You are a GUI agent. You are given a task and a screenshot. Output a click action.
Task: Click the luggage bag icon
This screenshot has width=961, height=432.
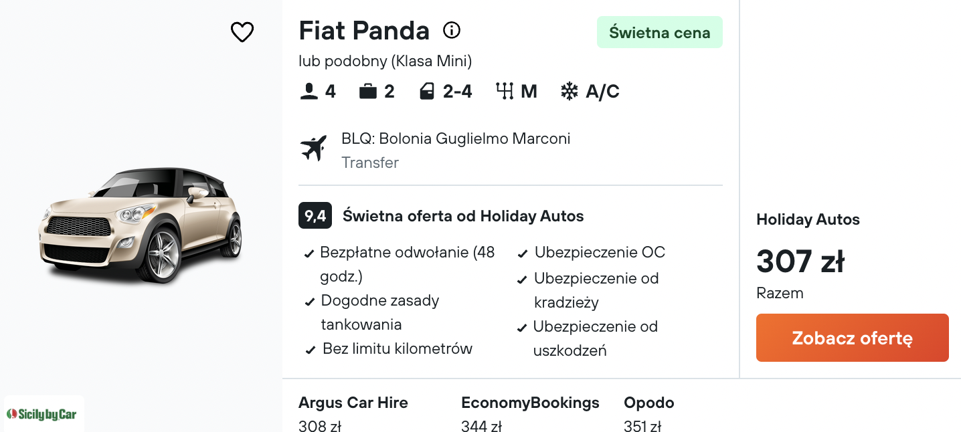[x=368, y=92]
